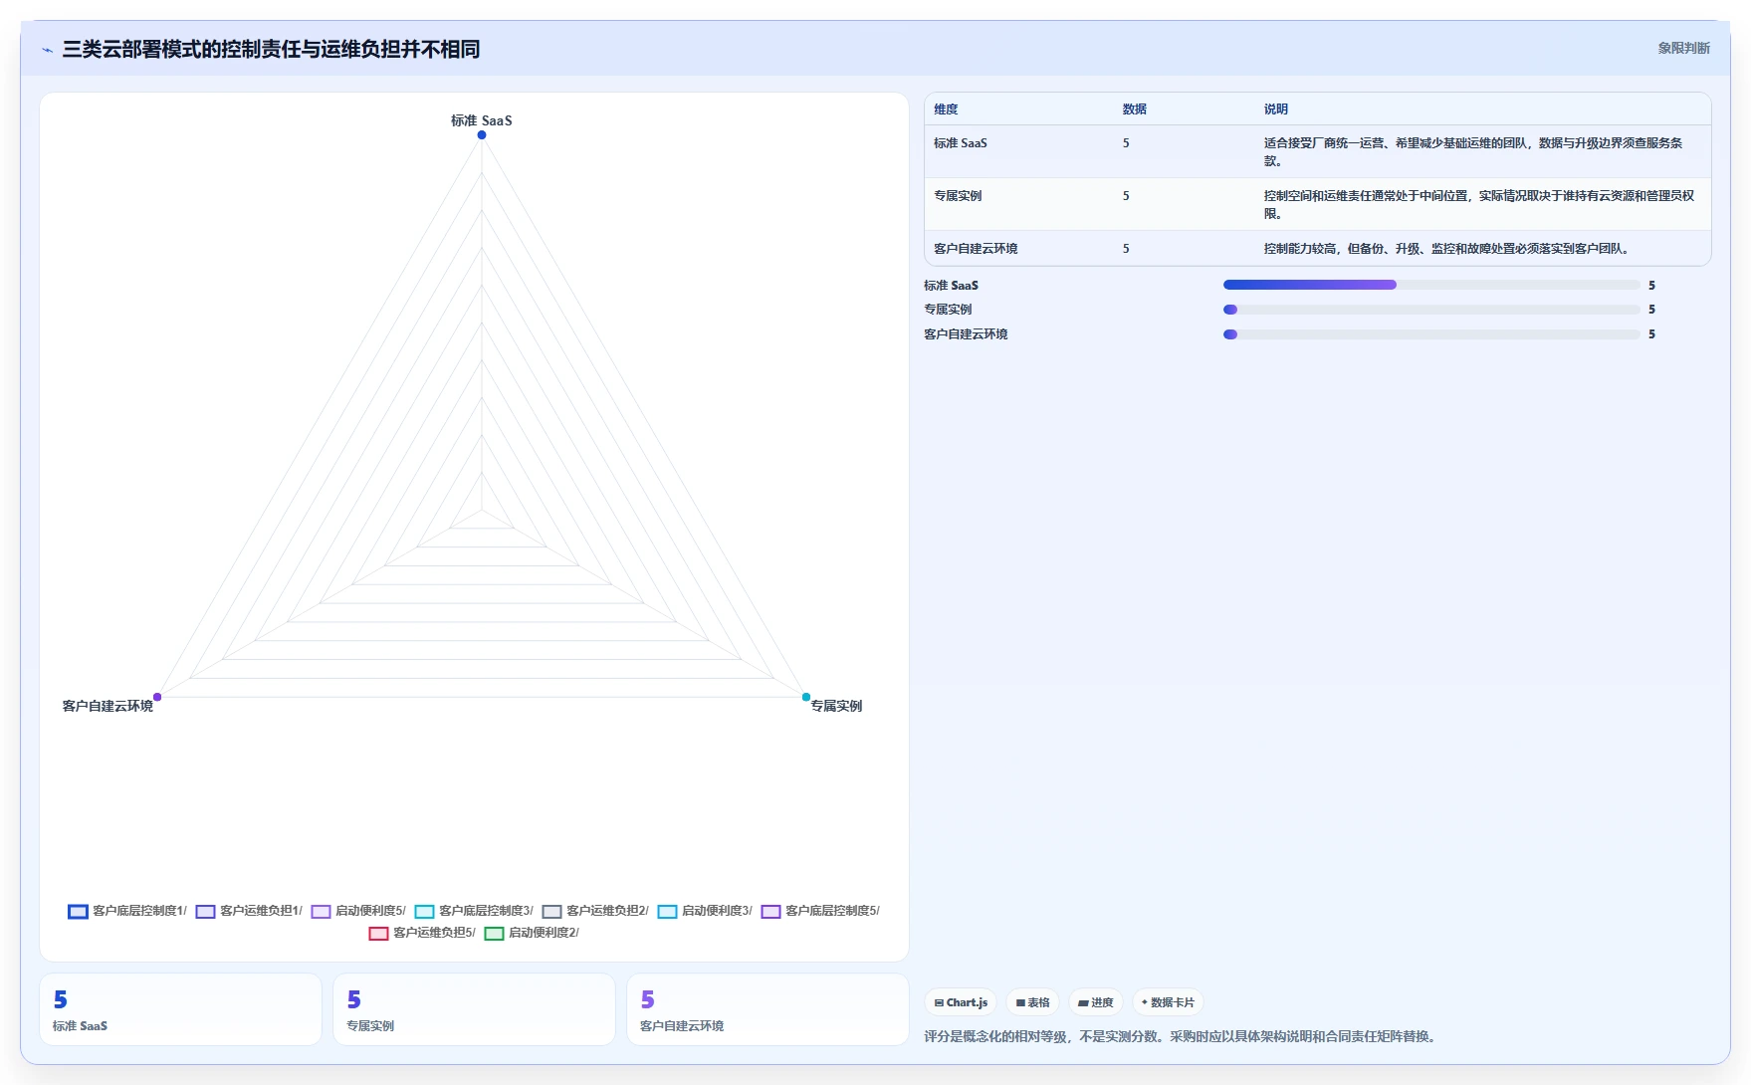This screenshot has width=1751, height=1085.
Task: Toggle the 客户底层控制度5/ legend dataset
Action: (819, 911)
